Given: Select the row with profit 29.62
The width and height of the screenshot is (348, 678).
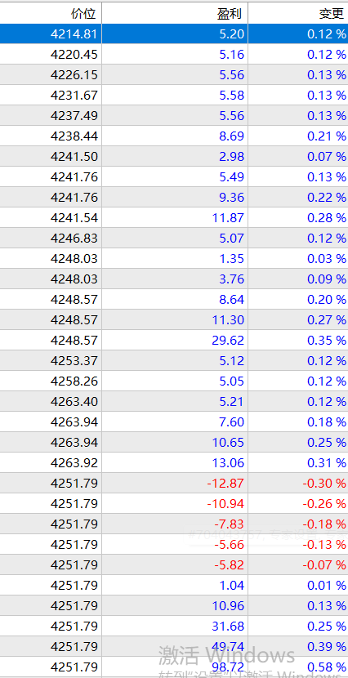Looking at the screenshot, I should tap(174, 341).
